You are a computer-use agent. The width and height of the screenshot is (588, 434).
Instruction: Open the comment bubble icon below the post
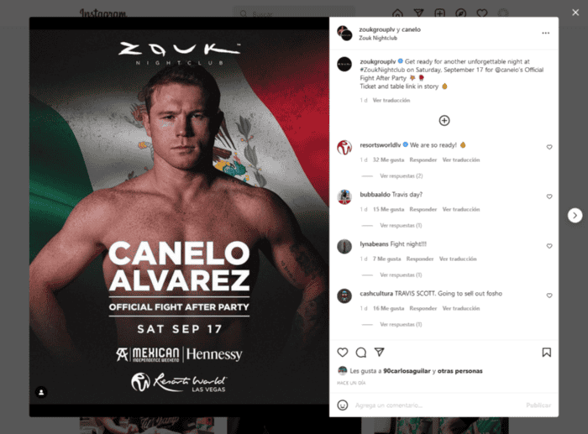click(360, 353)
